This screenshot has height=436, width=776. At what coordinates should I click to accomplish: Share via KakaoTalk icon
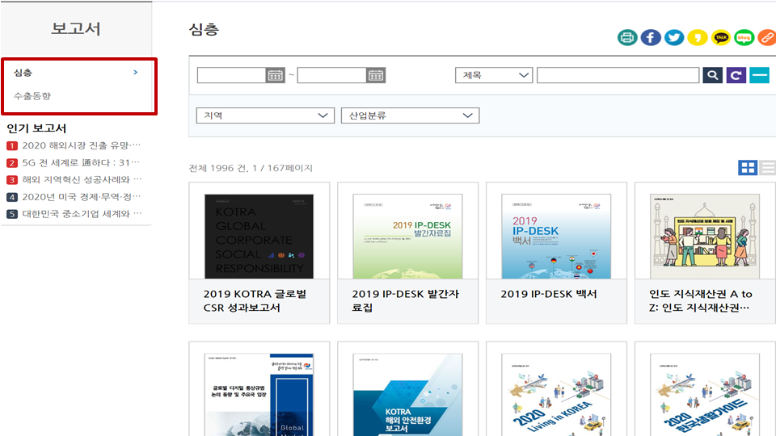720,38
